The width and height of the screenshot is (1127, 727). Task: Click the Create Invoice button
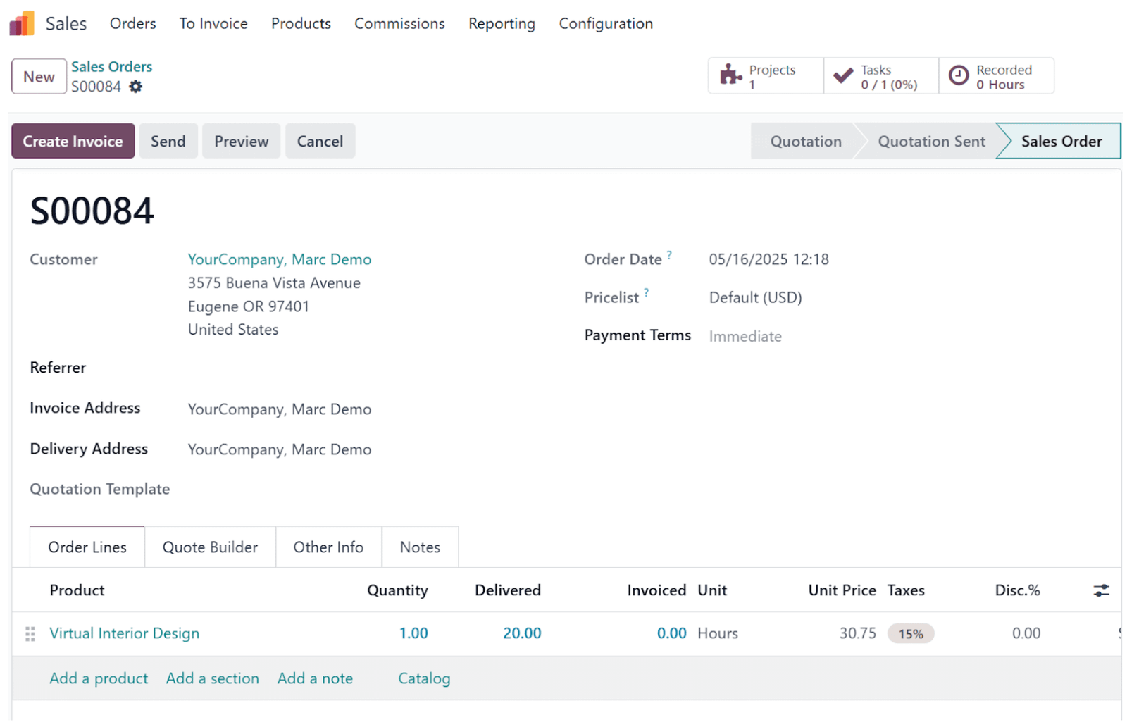pyautogui.click(x=73, y=141)
